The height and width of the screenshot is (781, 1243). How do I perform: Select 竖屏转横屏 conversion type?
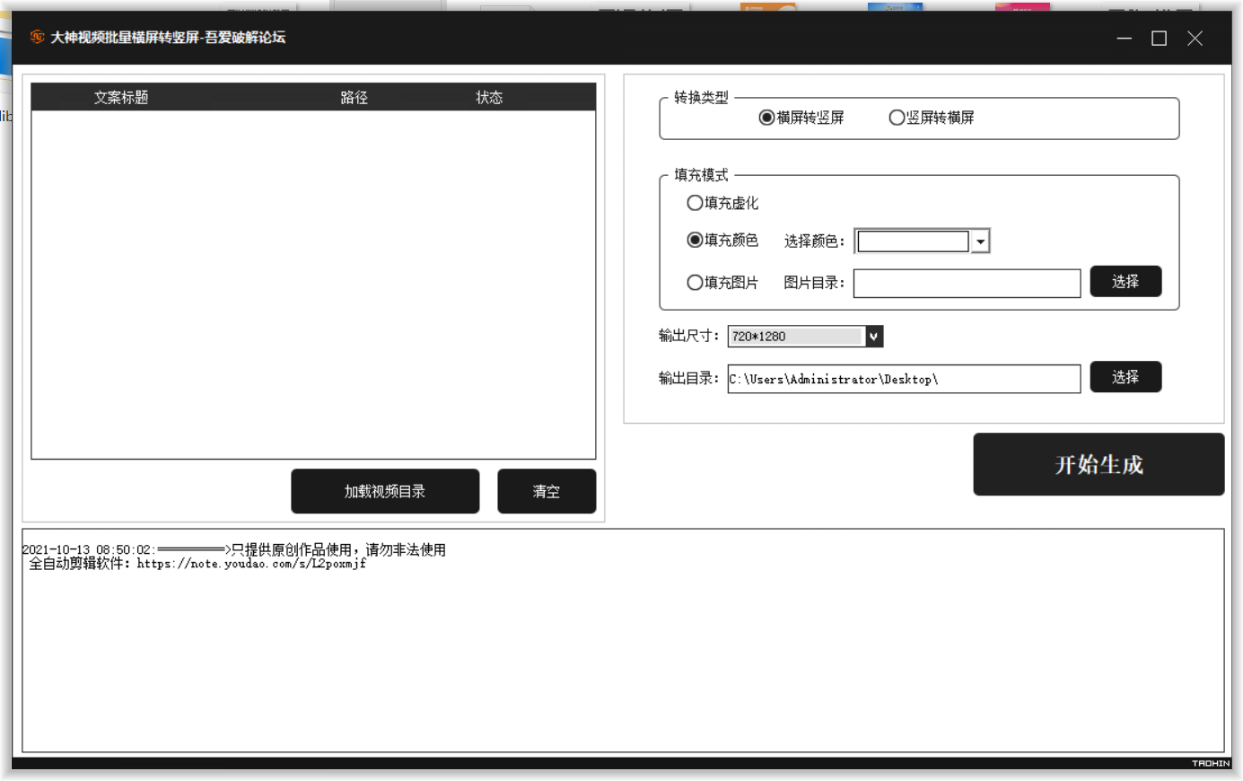(x=932, y=118)
